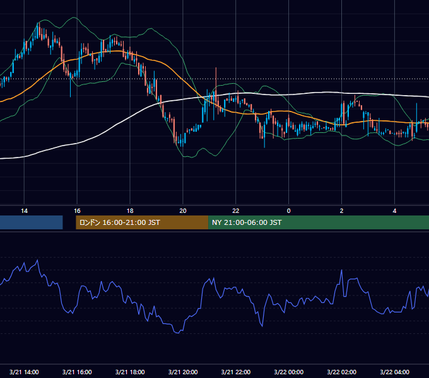Click the '3/22 02:00' lower axis label

[x=341, y=372]
